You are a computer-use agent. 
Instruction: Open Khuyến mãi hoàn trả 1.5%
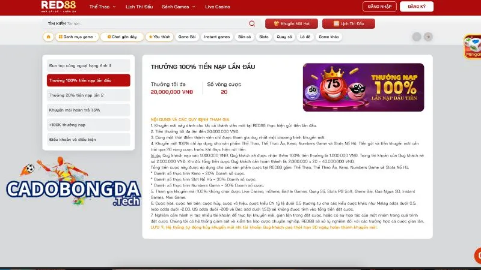point(88,110)
